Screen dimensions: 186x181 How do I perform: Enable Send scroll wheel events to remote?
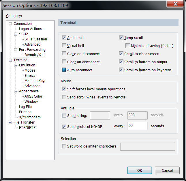tap(64, 97)
